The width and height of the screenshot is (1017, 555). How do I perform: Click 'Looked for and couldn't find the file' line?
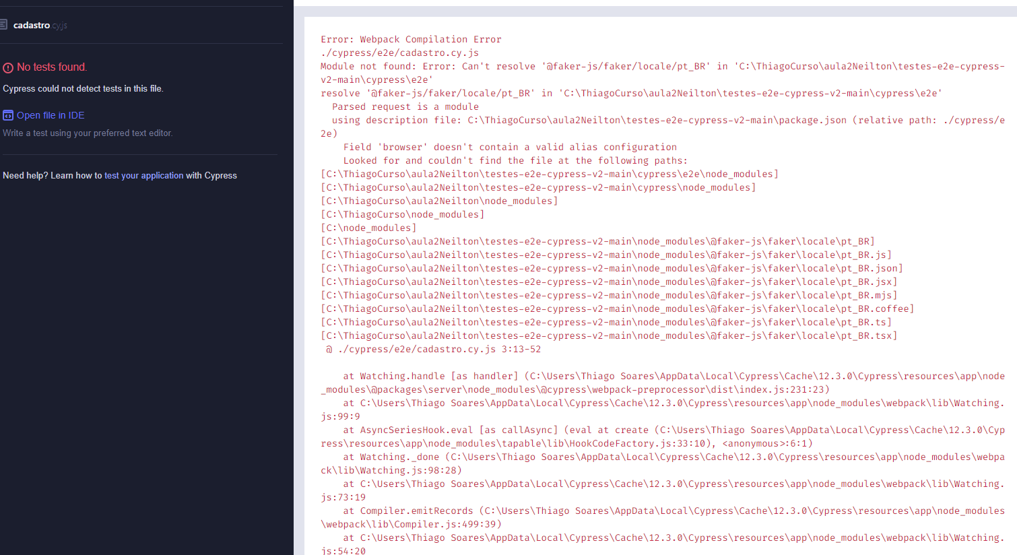point(515,160)
